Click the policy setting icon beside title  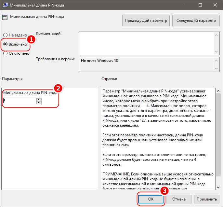(5, 17)
